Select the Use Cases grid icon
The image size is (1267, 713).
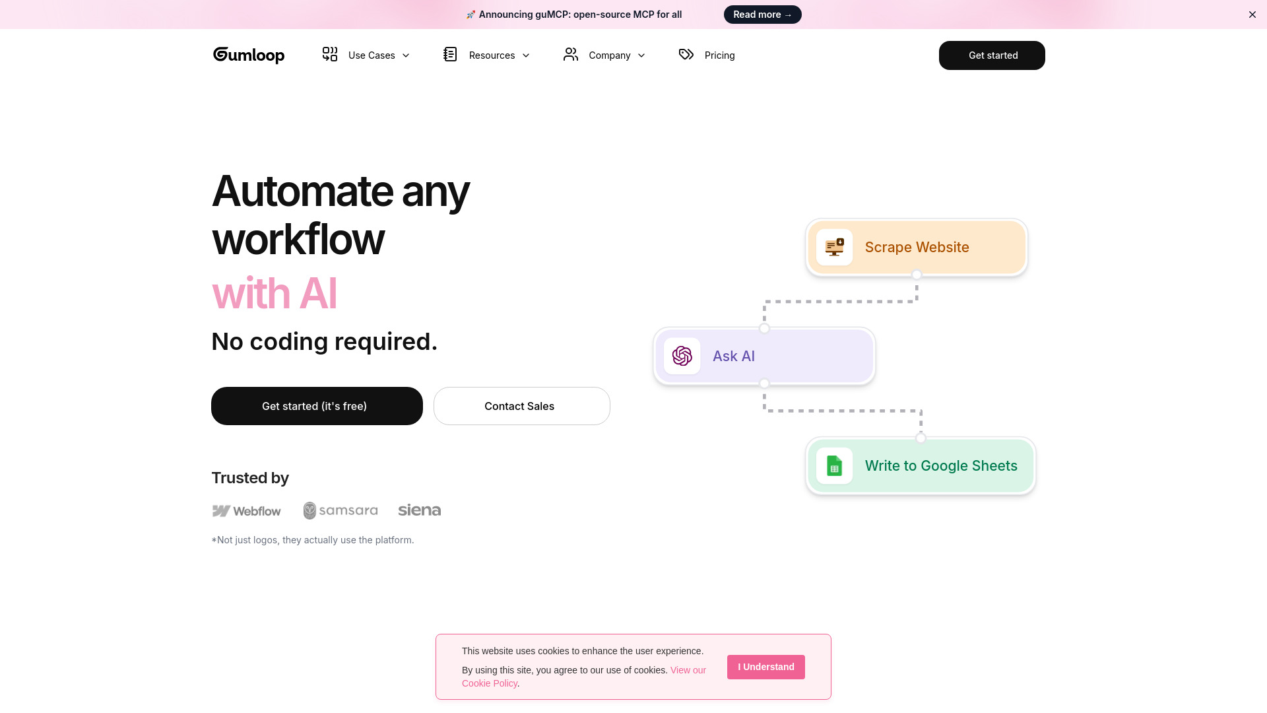(330, 55)
